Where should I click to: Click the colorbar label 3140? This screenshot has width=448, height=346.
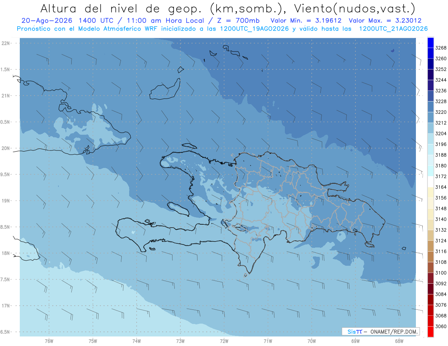click(x=441, y=219)
